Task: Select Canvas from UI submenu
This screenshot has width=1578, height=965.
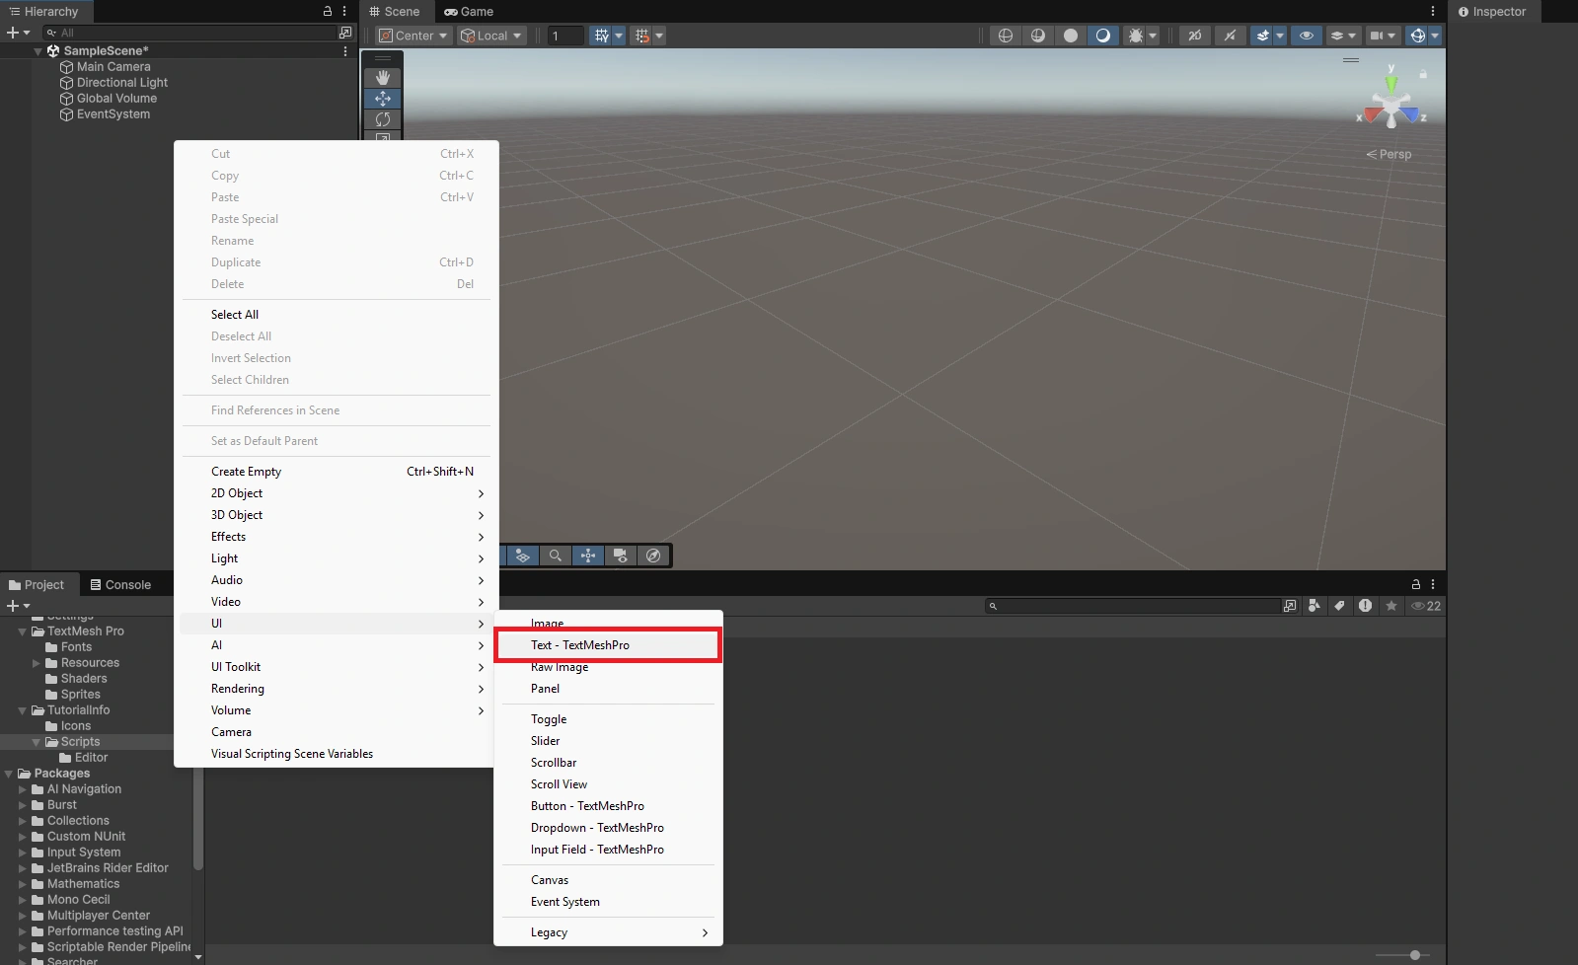Action: coord(608,880)
